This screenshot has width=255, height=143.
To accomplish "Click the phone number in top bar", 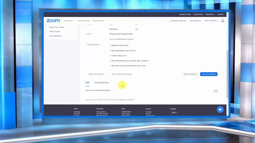I will 198,14.
